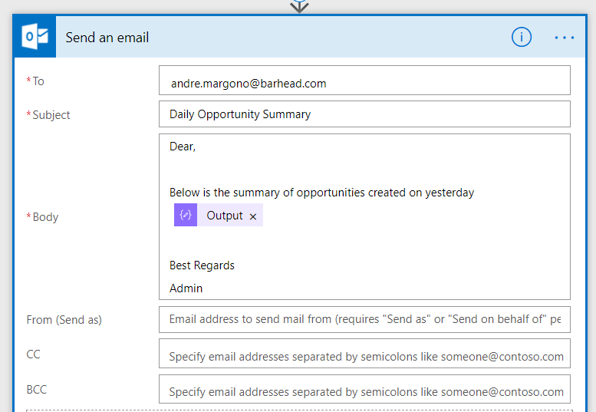Click the BCC field label
This screenshot has width=596, height=412.
click(37, 390)
